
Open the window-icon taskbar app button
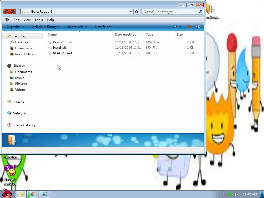(44, 194)
